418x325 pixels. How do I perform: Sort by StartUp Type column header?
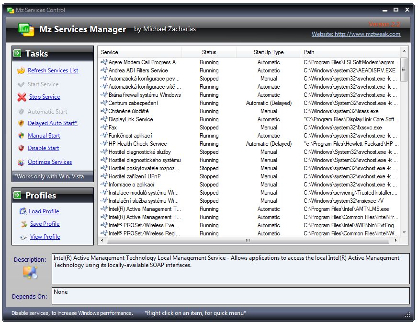[269, 52]
